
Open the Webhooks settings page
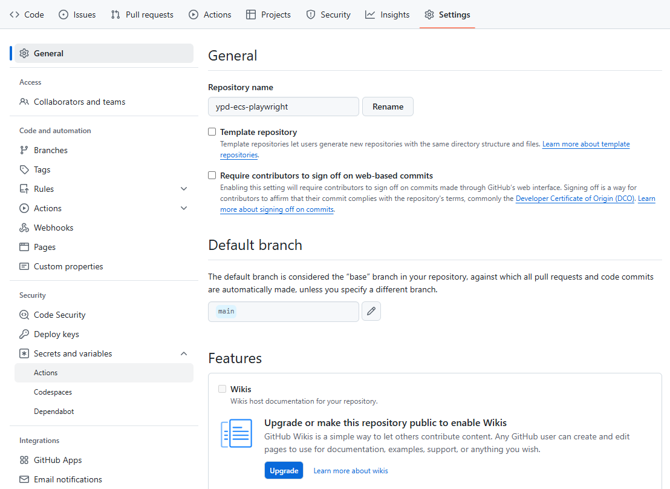(x=104, y=228)
